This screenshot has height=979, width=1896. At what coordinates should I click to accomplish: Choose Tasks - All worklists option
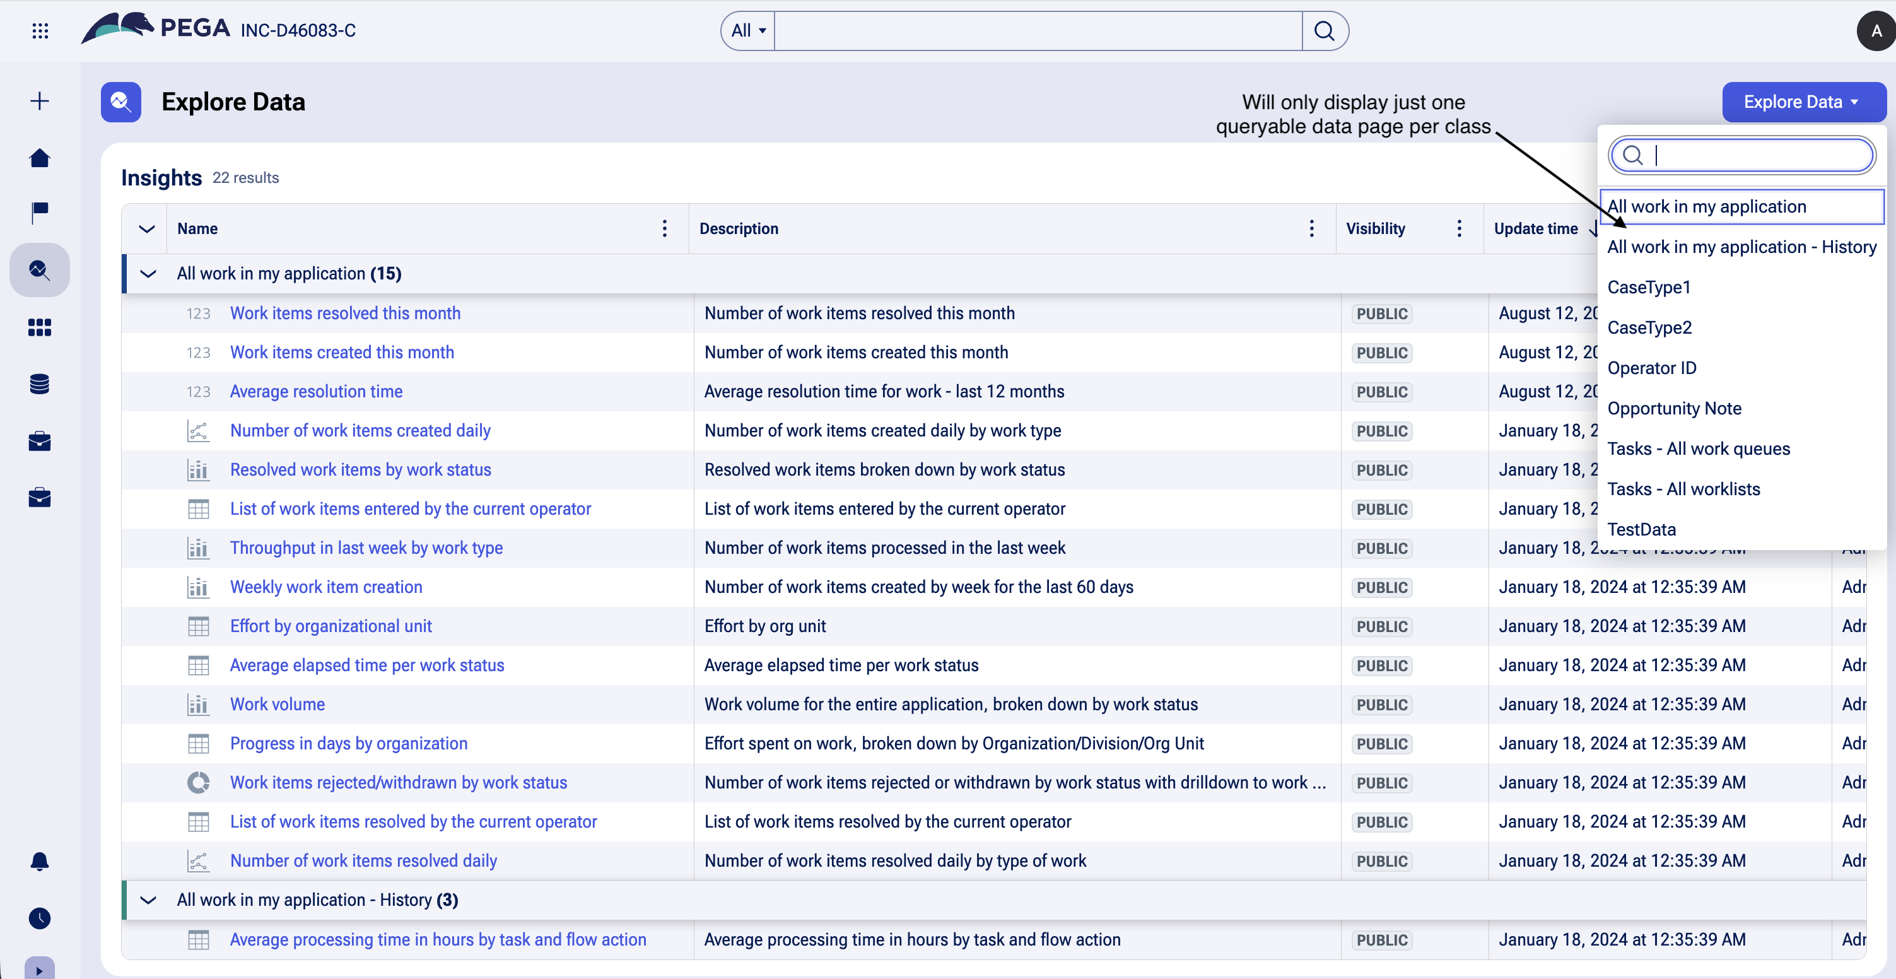pos(1741,489)
